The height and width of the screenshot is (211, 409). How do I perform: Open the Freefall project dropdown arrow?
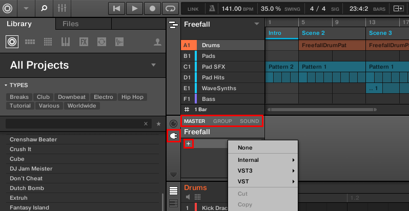click(x=257, y=24)
